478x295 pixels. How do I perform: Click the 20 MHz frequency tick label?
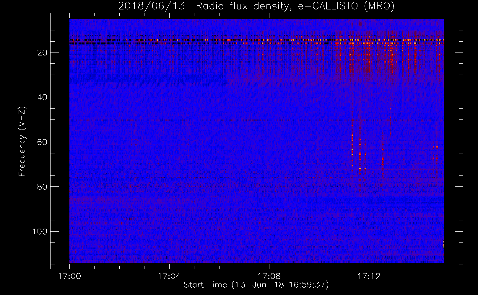(x=42, y=53)
